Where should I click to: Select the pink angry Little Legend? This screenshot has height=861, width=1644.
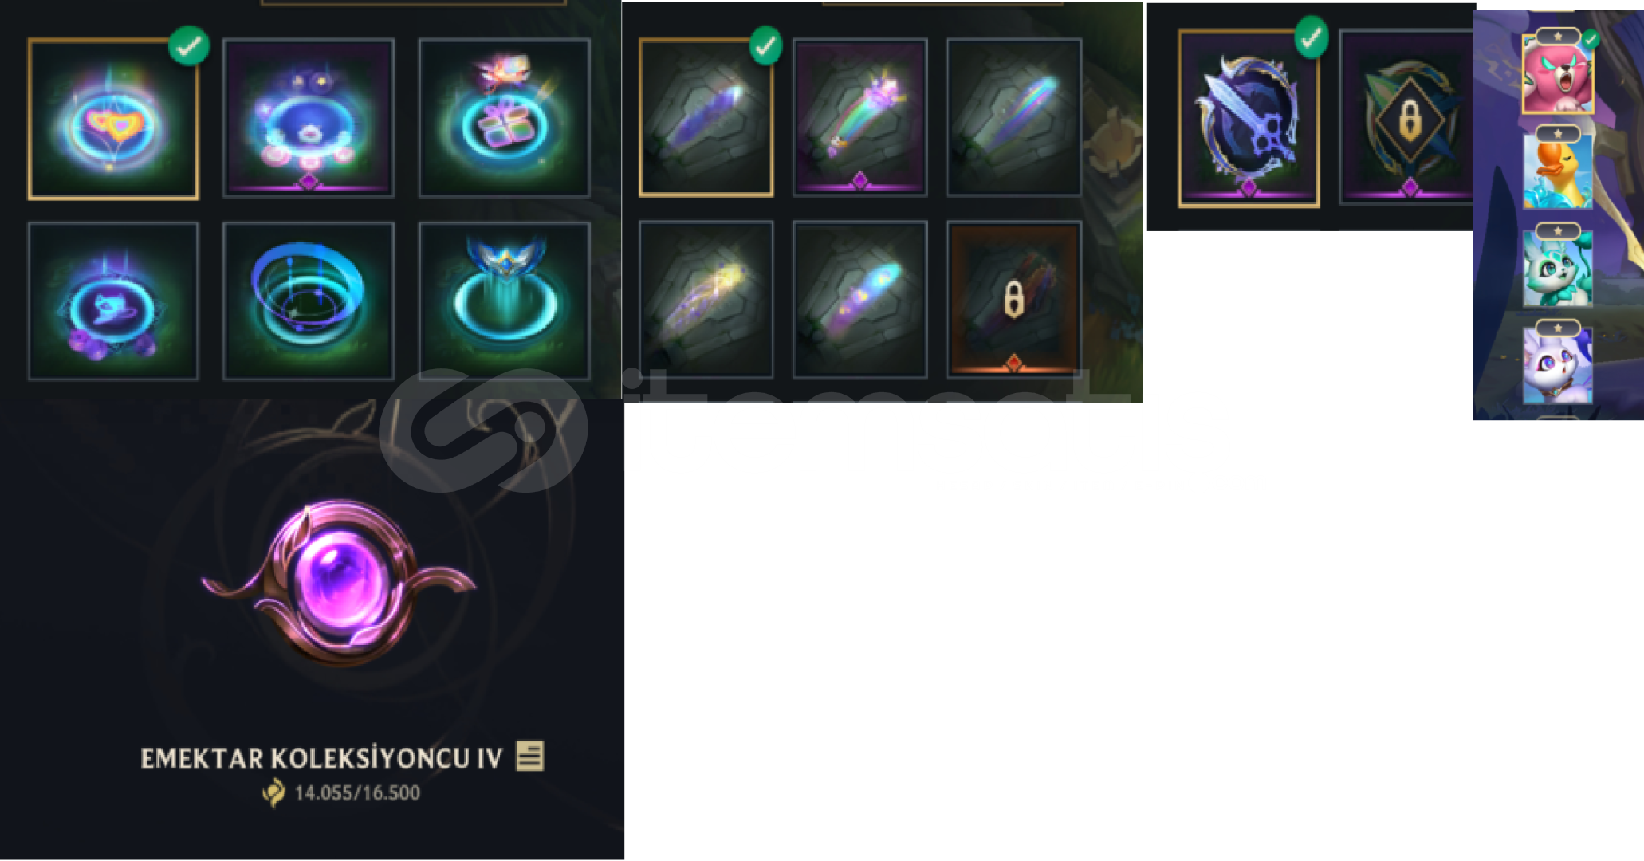tap(1558, 73)
